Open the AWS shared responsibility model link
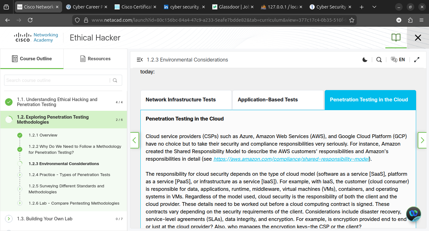 tap(291, 159)
